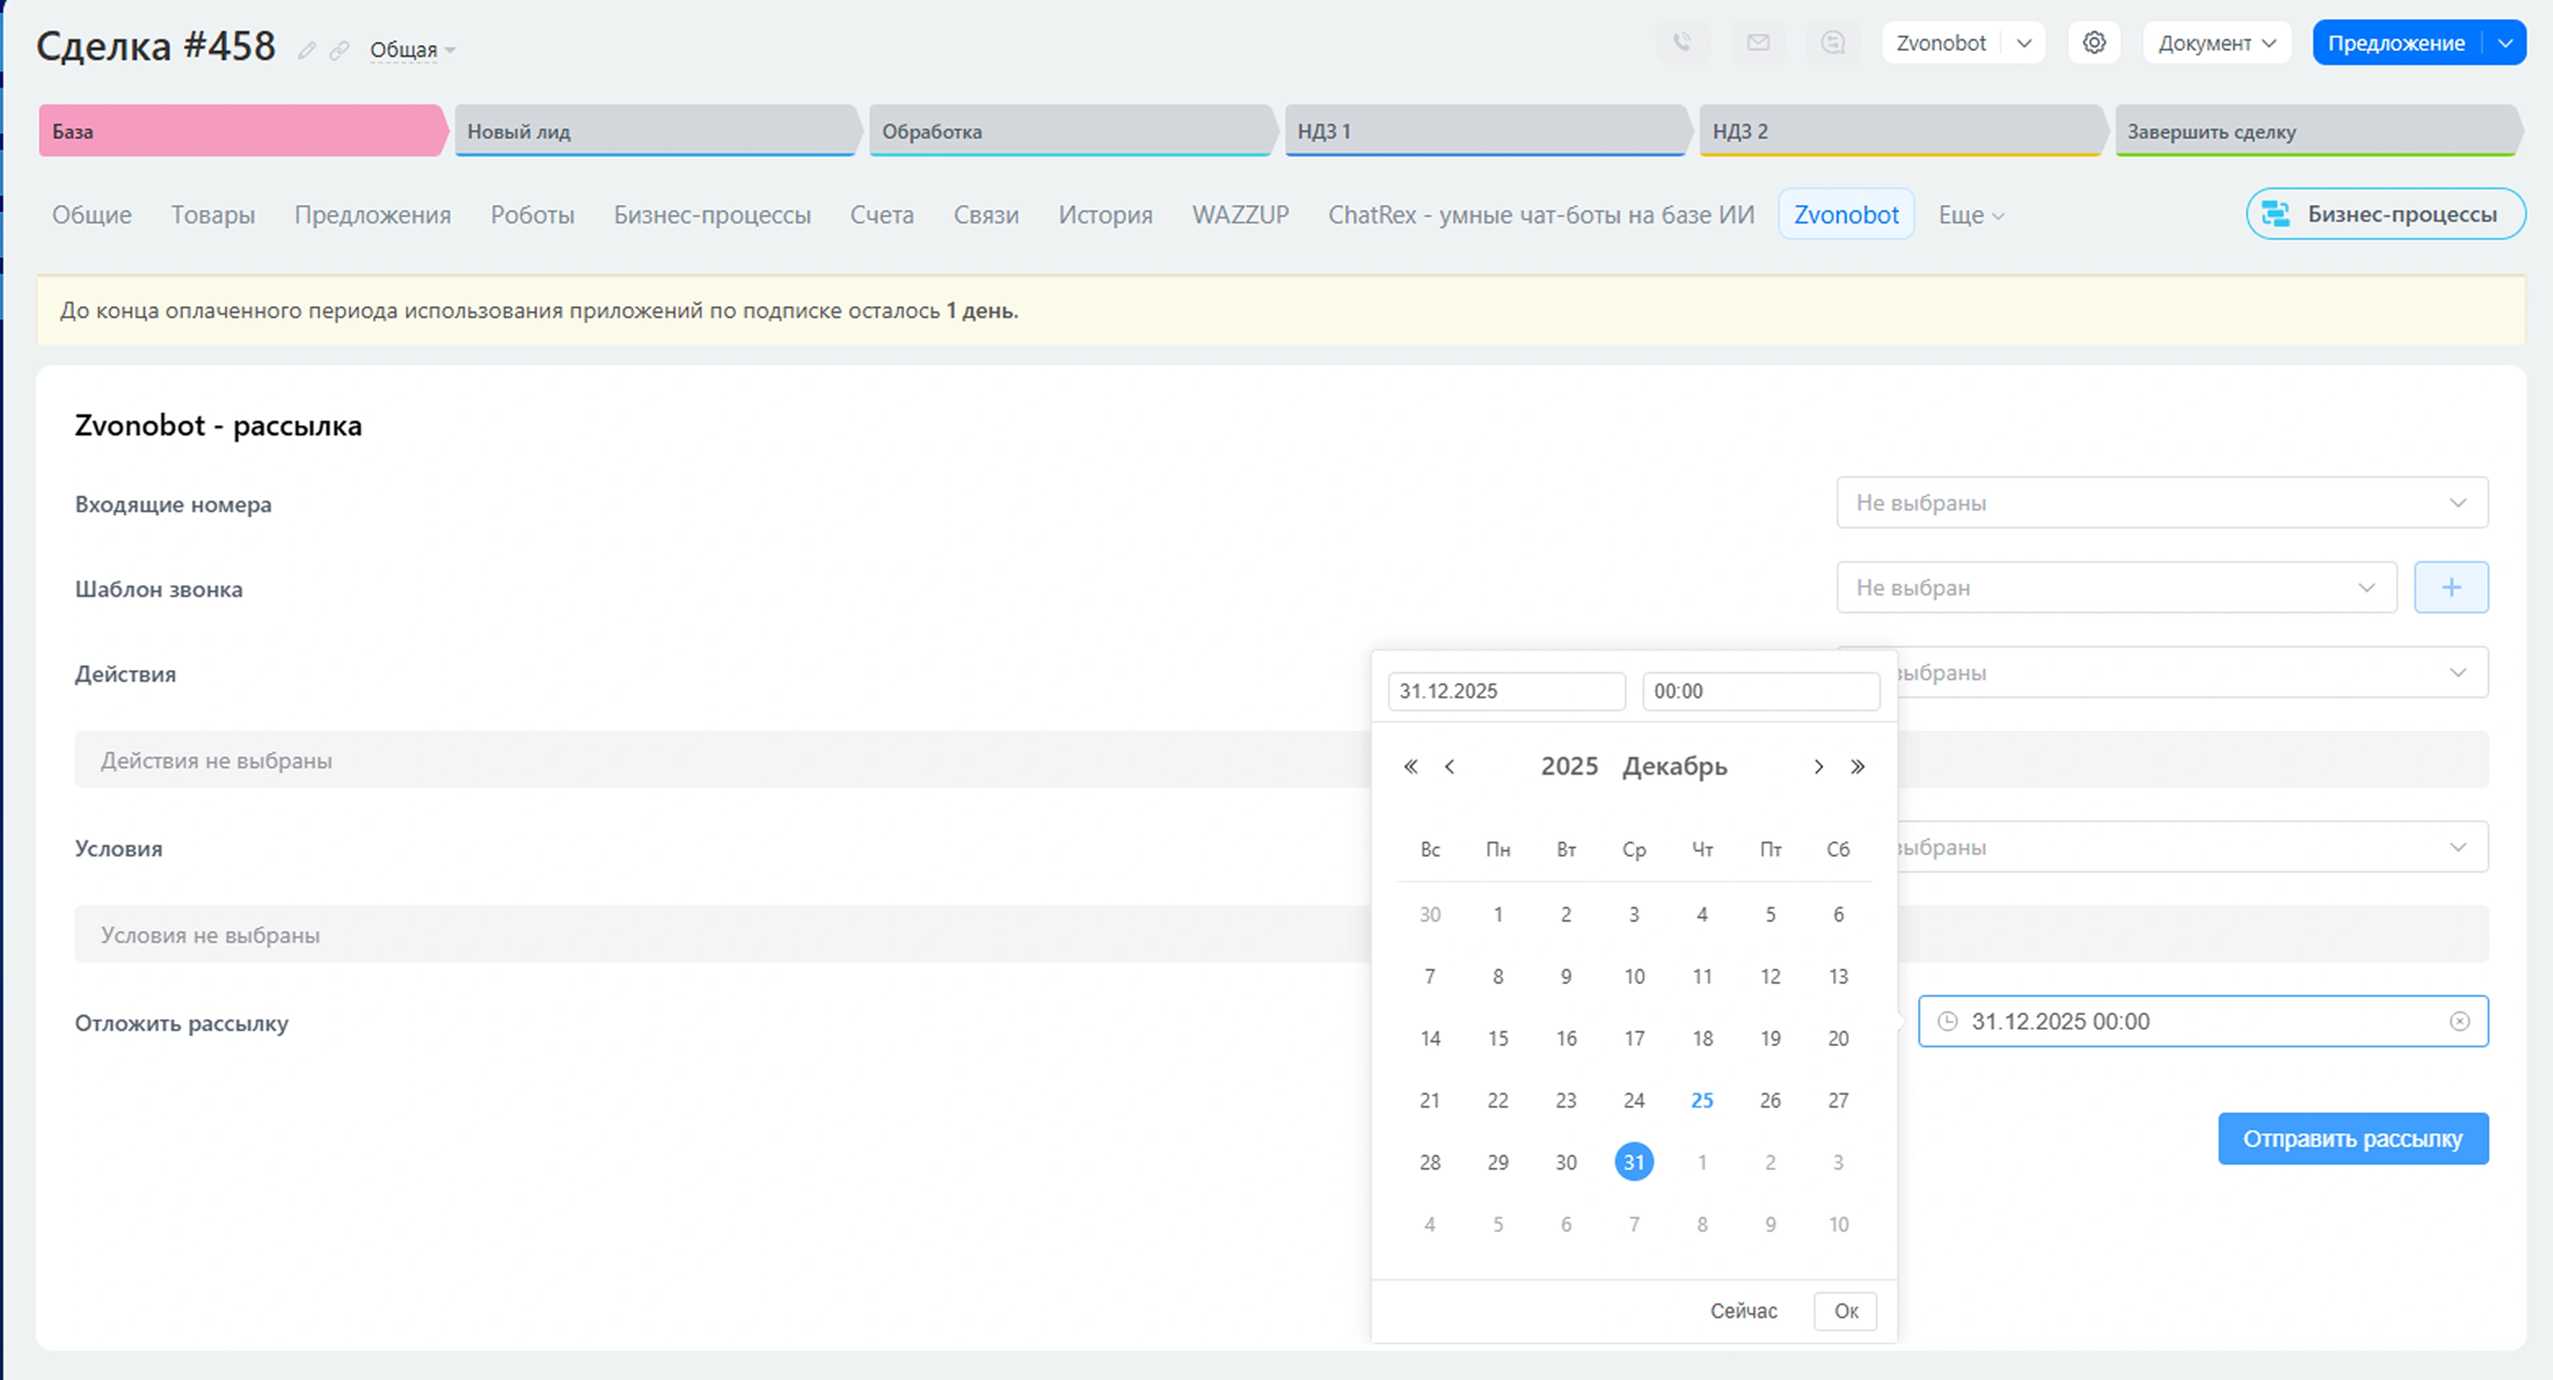Click the time field showing 00:00
This screenshot has height=1380, width=2553.
[x=1761, y=692]
